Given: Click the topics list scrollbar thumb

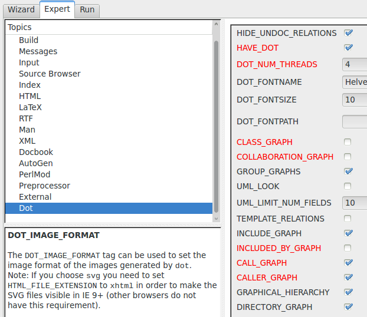Looking at the screenshot, I should (x=216, y=127).
